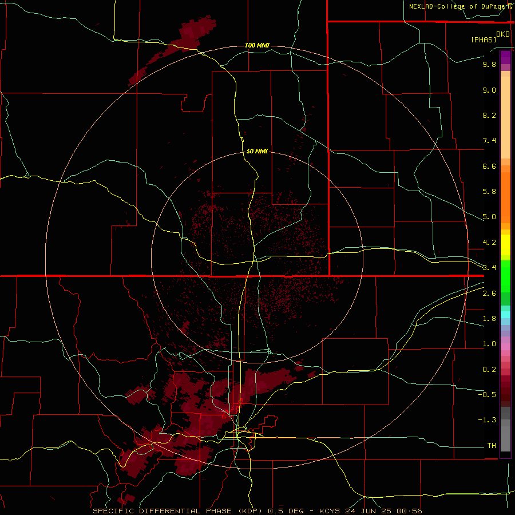Click the 1.8 value on the color scale
Viewport: 515px width, 515px height.
489,319
